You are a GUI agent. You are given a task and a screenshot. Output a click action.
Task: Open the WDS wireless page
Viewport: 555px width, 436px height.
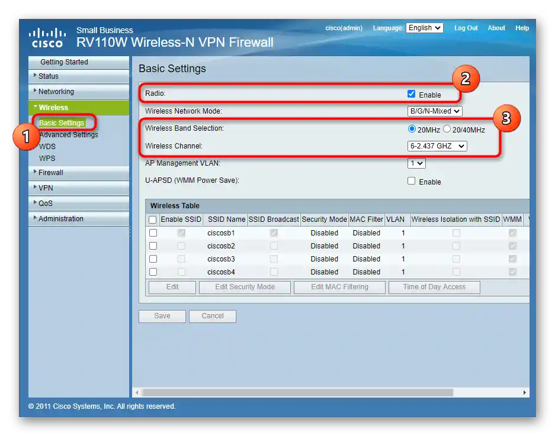(47, 146)
